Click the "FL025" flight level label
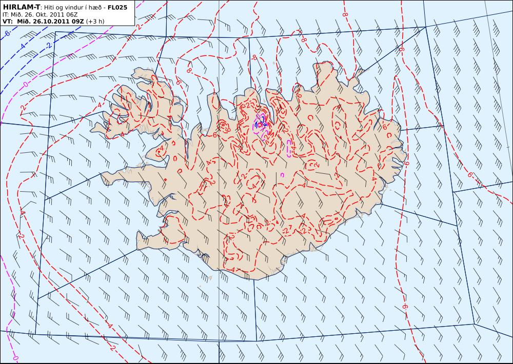The width and height of the screenshot is (513, 364). [x=117, y=7]
